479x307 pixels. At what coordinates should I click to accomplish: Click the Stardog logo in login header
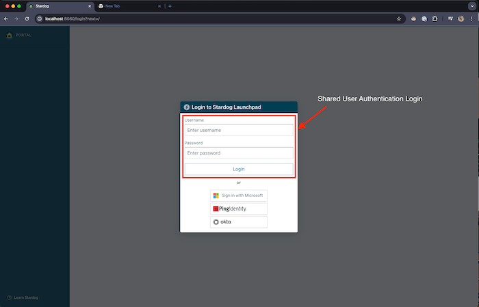187,107
